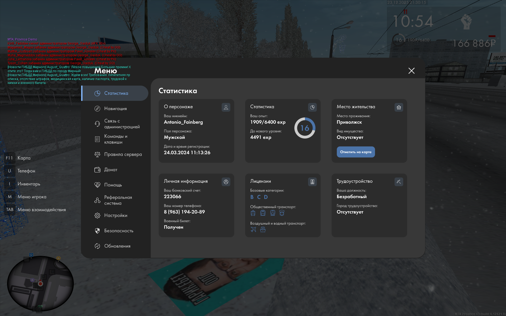Open the Донат menu section
Screen dimensions: 506x316
111,170
